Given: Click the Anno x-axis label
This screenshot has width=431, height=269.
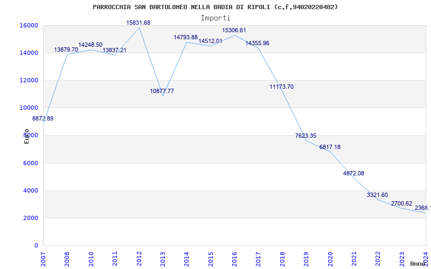Looking at the screenshot, I should (418, 264).
